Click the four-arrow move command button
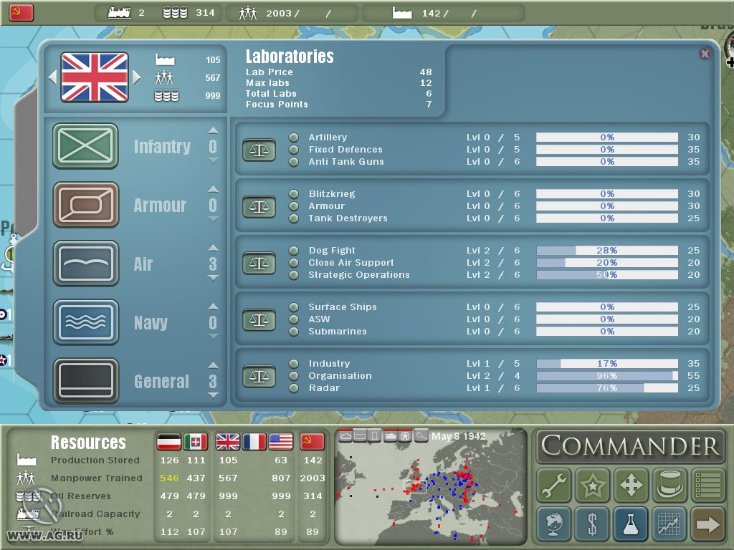Viewport: 734px width, 550px height. click(631, 485)
